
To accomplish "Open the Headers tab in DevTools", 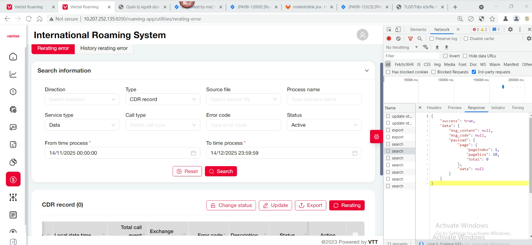I will (x=434, y=108).
